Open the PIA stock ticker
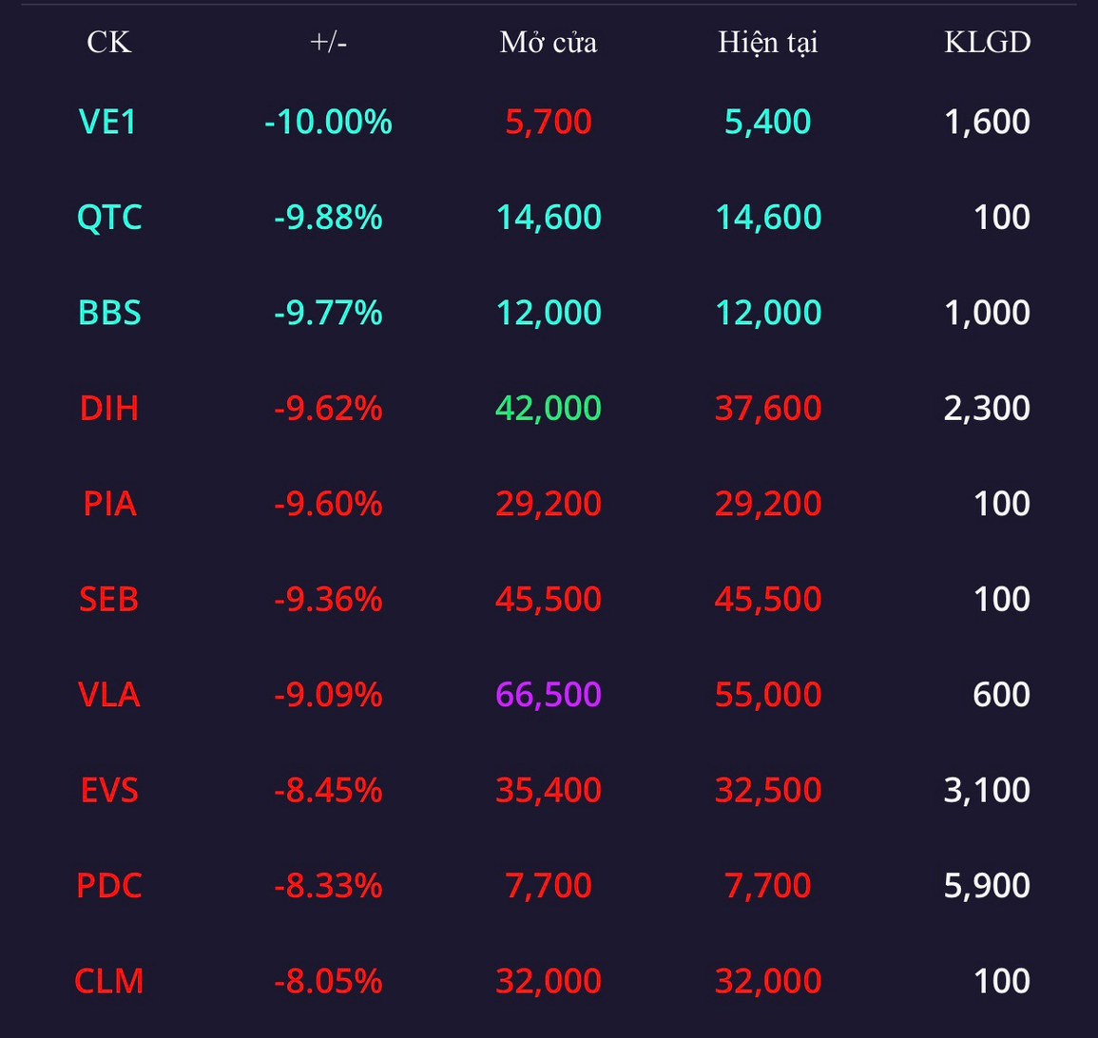Image resolution: width=1098 pixels, height=1038 pixels. pos(109,504)
